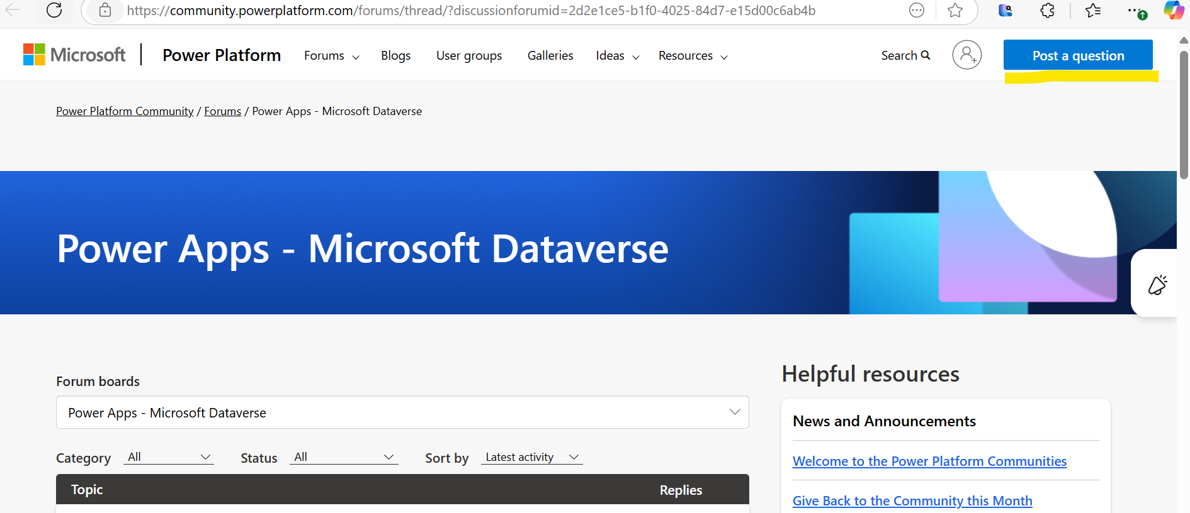Open Give Back to the Community link
Viewport: 1190px width, 513px height.
pos(912,501)
